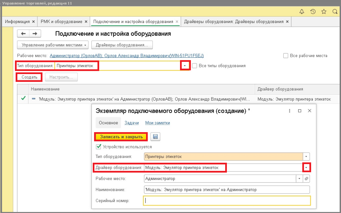Open Мои заметки link in dialog
The width and height of the screenshot is (341, 213).
tap(158, 123)
